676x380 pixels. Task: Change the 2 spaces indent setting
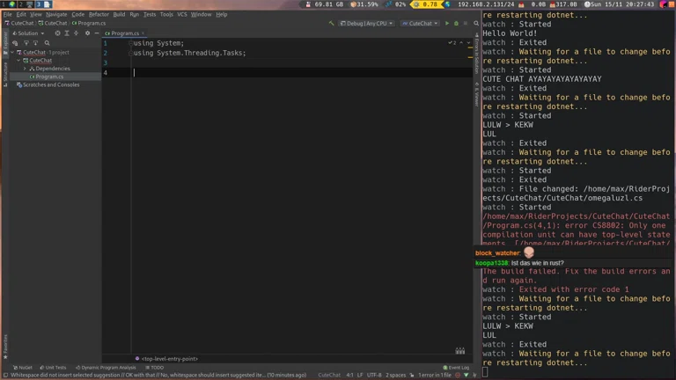(395, 376)
